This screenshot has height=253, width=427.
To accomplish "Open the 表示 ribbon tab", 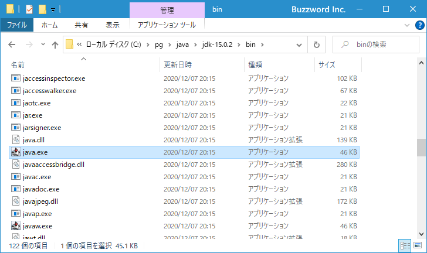I will pos(113,25).
